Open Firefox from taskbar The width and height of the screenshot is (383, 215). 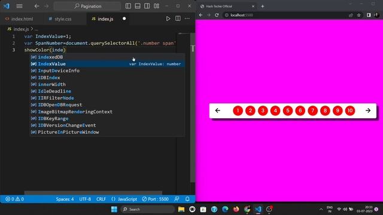[236, 209]
